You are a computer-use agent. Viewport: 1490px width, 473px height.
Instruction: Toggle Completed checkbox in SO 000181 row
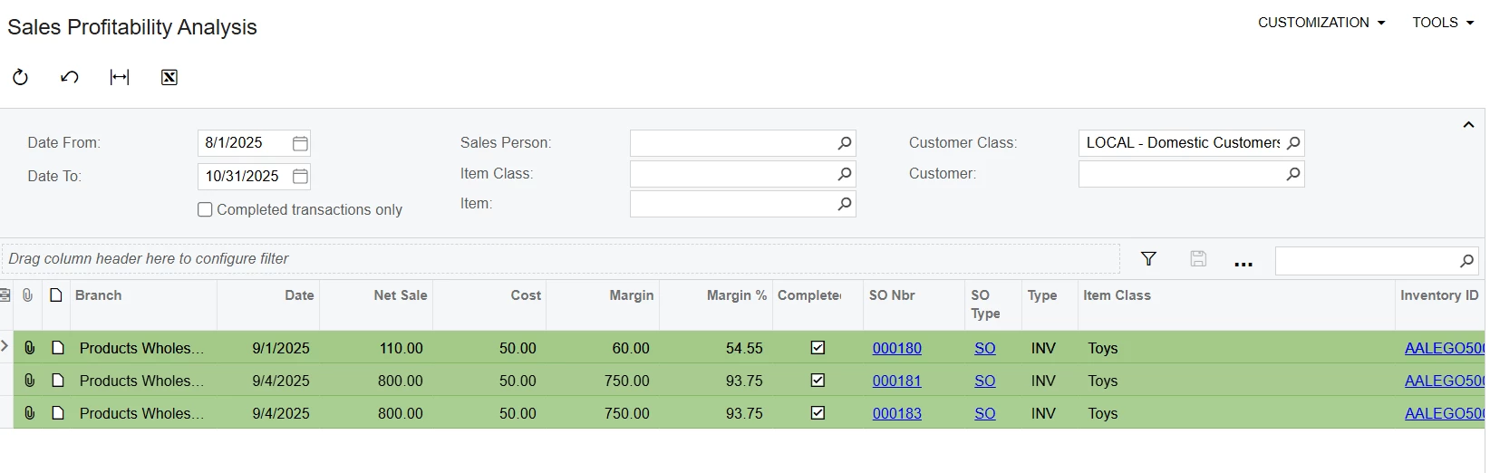[x=818, y=381]
